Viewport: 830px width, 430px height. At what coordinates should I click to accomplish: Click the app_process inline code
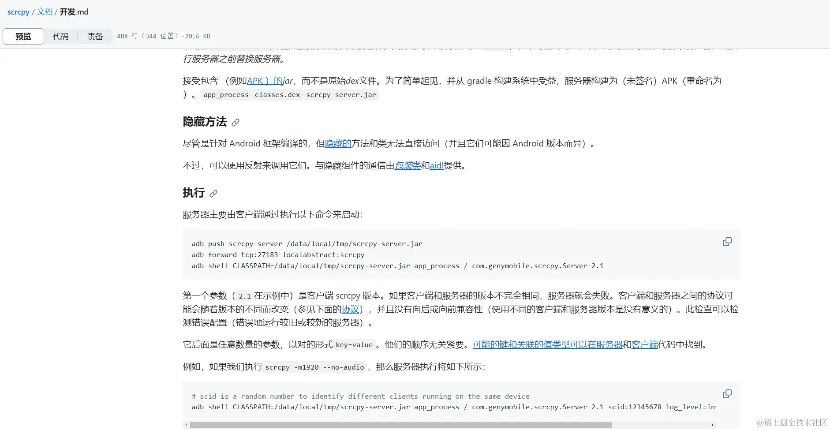point(226,95)
